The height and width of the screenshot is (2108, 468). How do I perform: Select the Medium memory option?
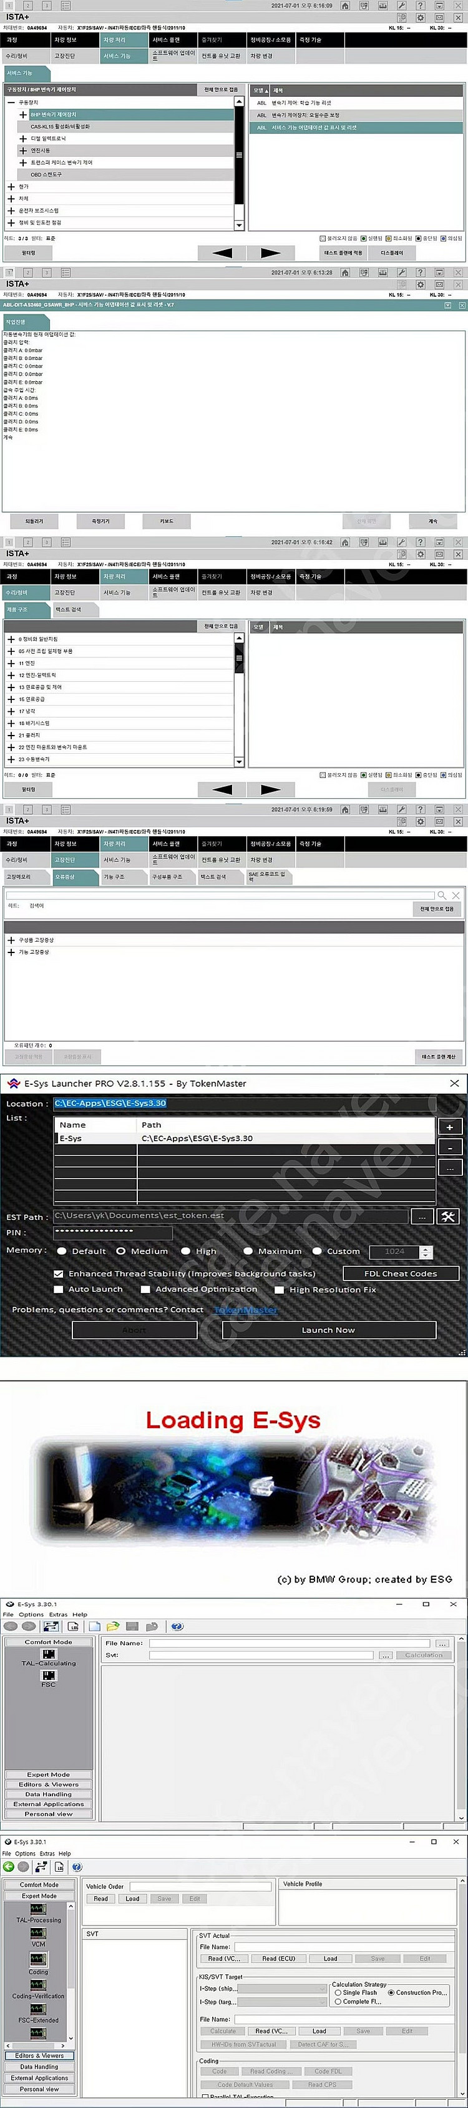[x=121, y=1251]
